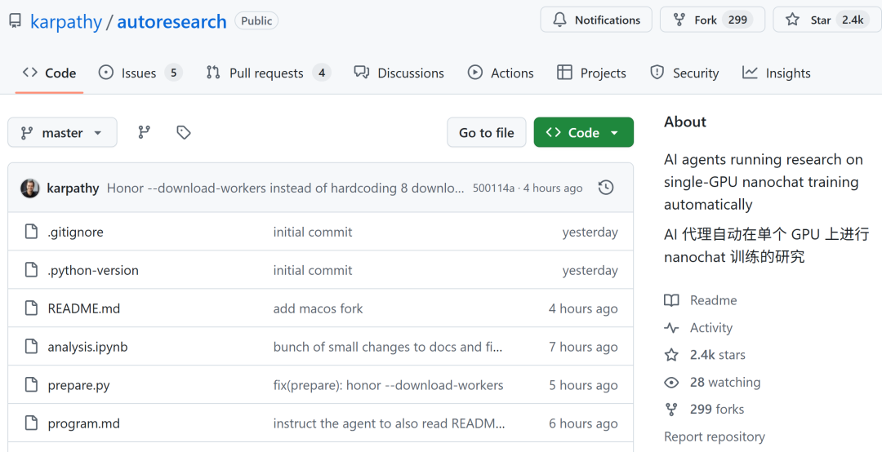Open the README.md file link

84,308
